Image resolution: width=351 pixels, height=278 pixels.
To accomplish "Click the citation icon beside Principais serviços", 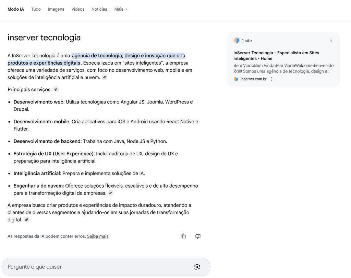I will coord(56,89).
